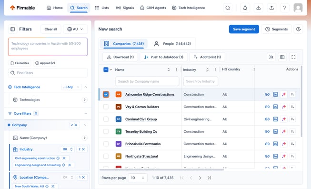Sort by Industry column arrows

point(207,70)
